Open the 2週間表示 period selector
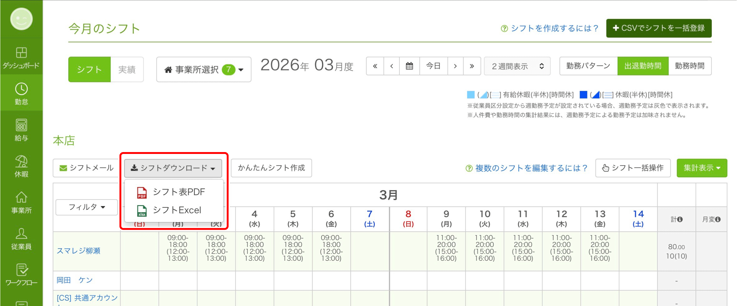This screenshot has height=306, width=737. tap(517, 66)
